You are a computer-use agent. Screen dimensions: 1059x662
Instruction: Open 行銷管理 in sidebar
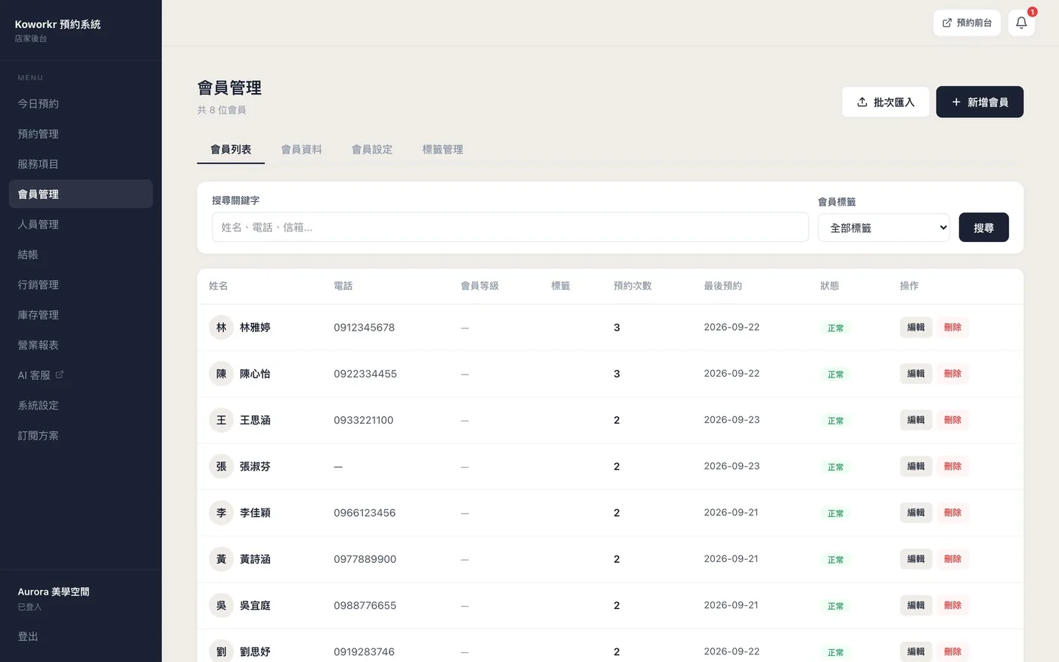81,285
